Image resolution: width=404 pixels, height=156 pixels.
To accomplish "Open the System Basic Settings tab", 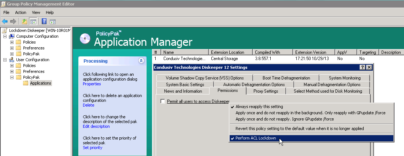I will [x=185, y=85].
